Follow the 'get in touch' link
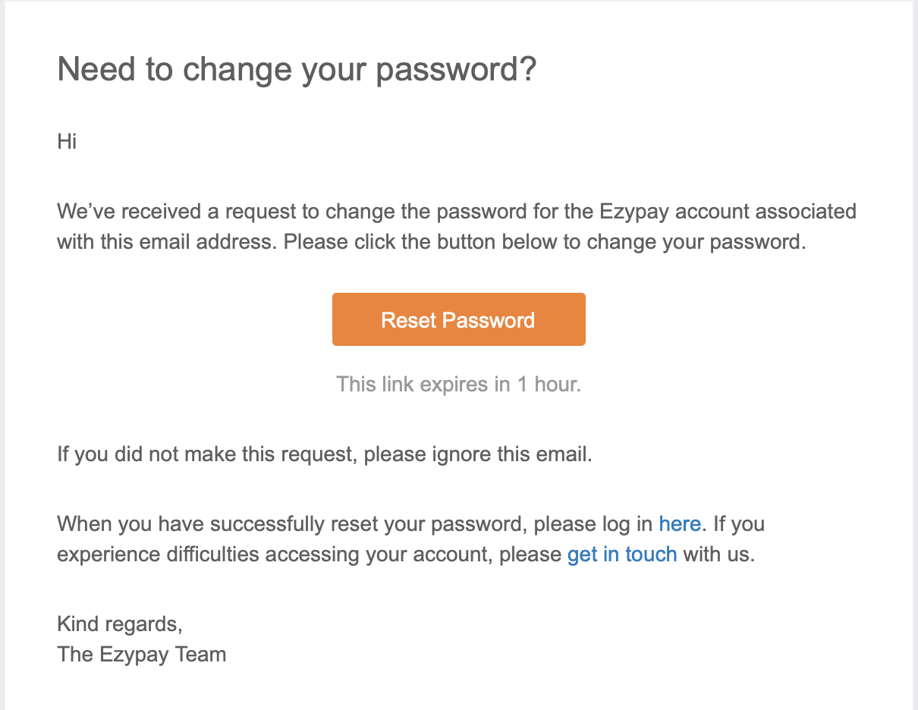The height and width of the screenshot is (710, 918). 622,554
